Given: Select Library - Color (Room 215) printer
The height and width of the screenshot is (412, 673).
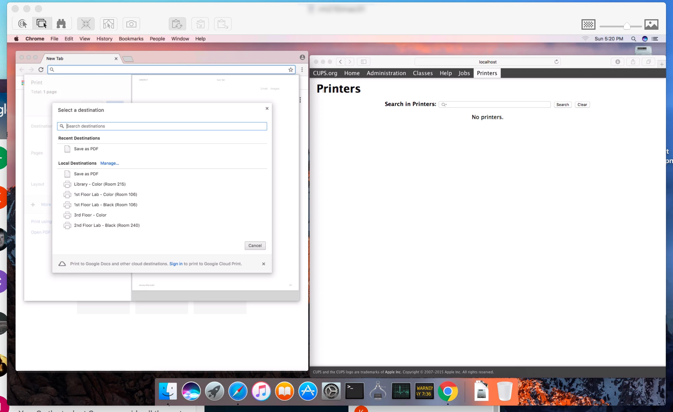Looking at the screenshot, I should point(100,184).
